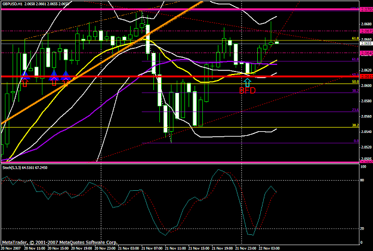Click the 20 Nov 11:00 time label
This screenshot has width=373, height=251.
(x=34, y=249)
